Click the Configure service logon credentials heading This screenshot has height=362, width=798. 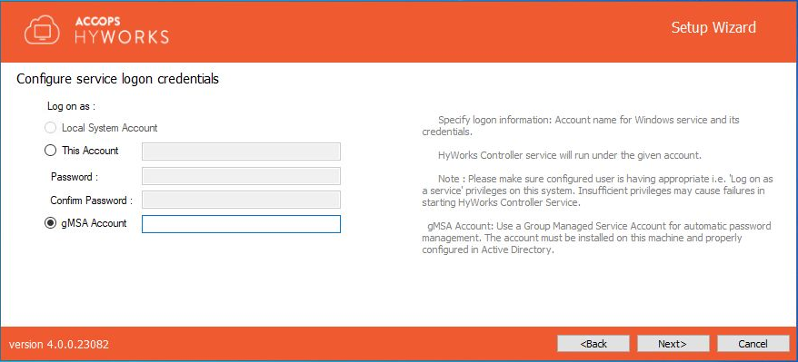[118, 79]
